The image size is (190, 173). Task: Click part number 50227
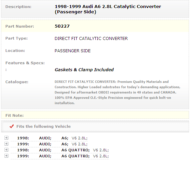point(62,26)
